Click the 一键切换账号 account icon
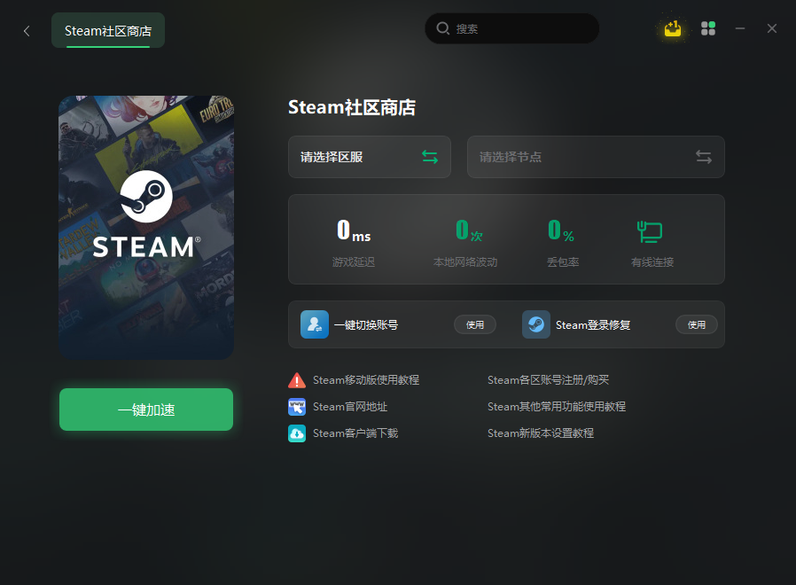Screen dimensions: 796x585 click(x=315, y=324)
